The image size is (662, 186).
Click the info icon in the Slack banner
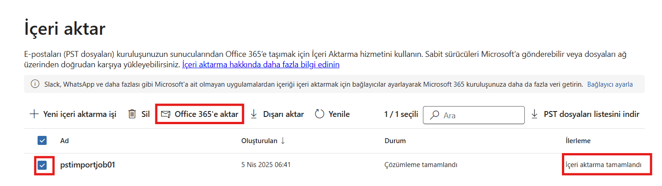point(34,84)
